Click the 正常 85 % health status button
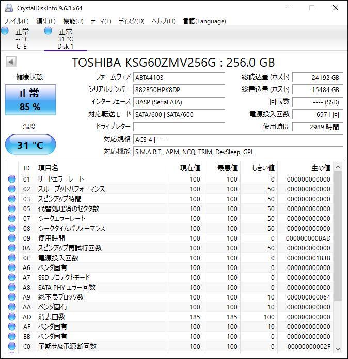This screenshot has height=359, width=348. point(30,100)
